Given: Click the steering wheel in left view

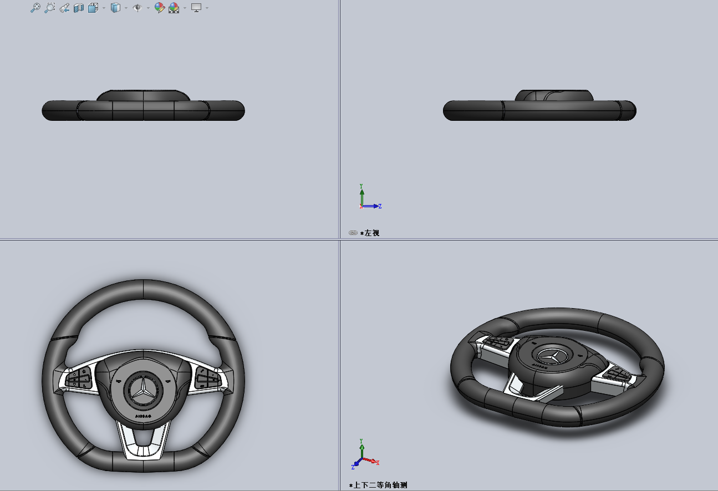Looking at the screenshot, I should point(539,106).
